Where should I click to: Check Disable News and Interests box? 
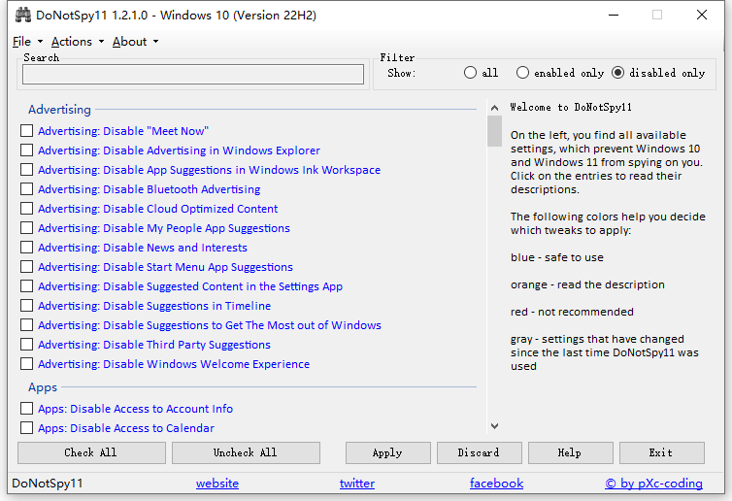click(x=26, y=247)
